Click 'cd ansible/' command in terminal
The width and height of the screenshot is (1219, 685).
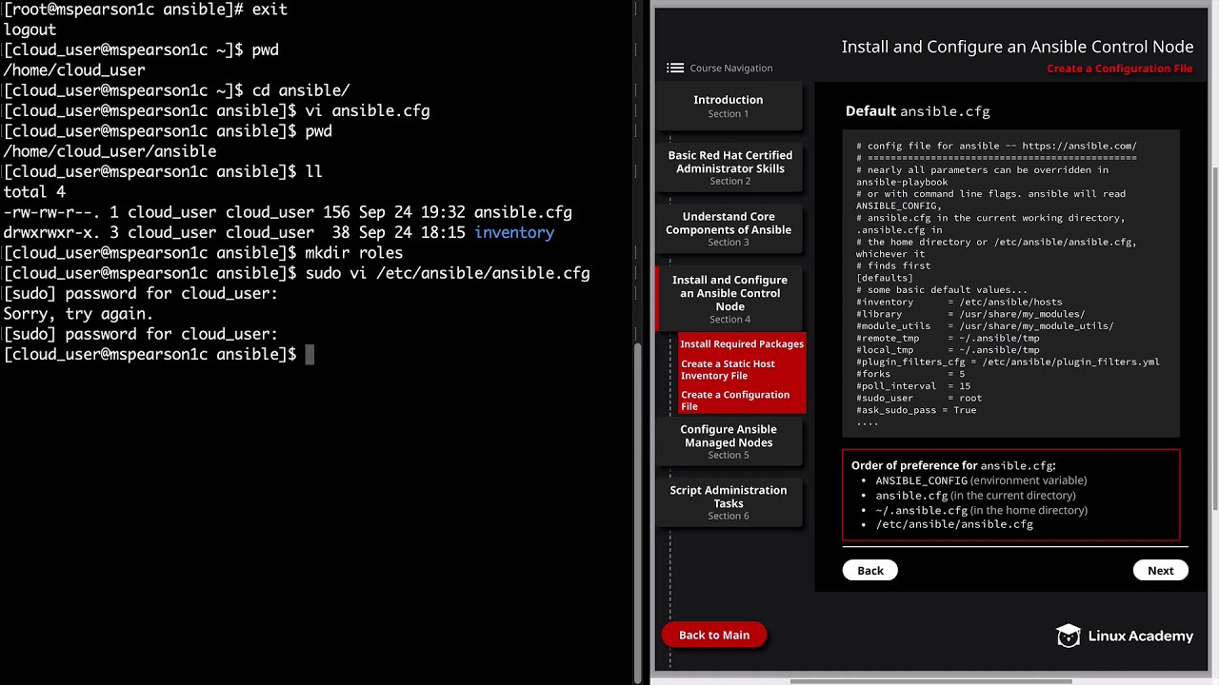(x=301, y=91)
